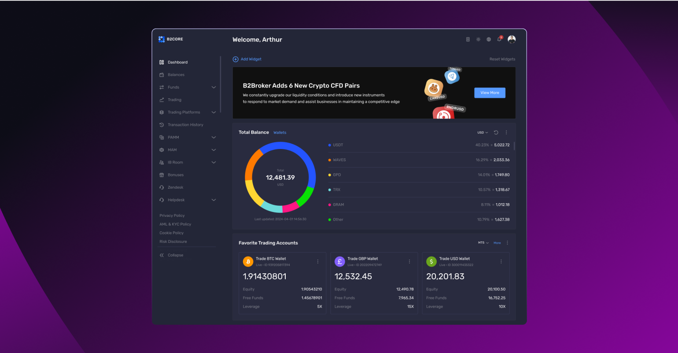Click the Dashboard sidebar icon
Screen dimensions: 678x353
(x=162, y=62)
